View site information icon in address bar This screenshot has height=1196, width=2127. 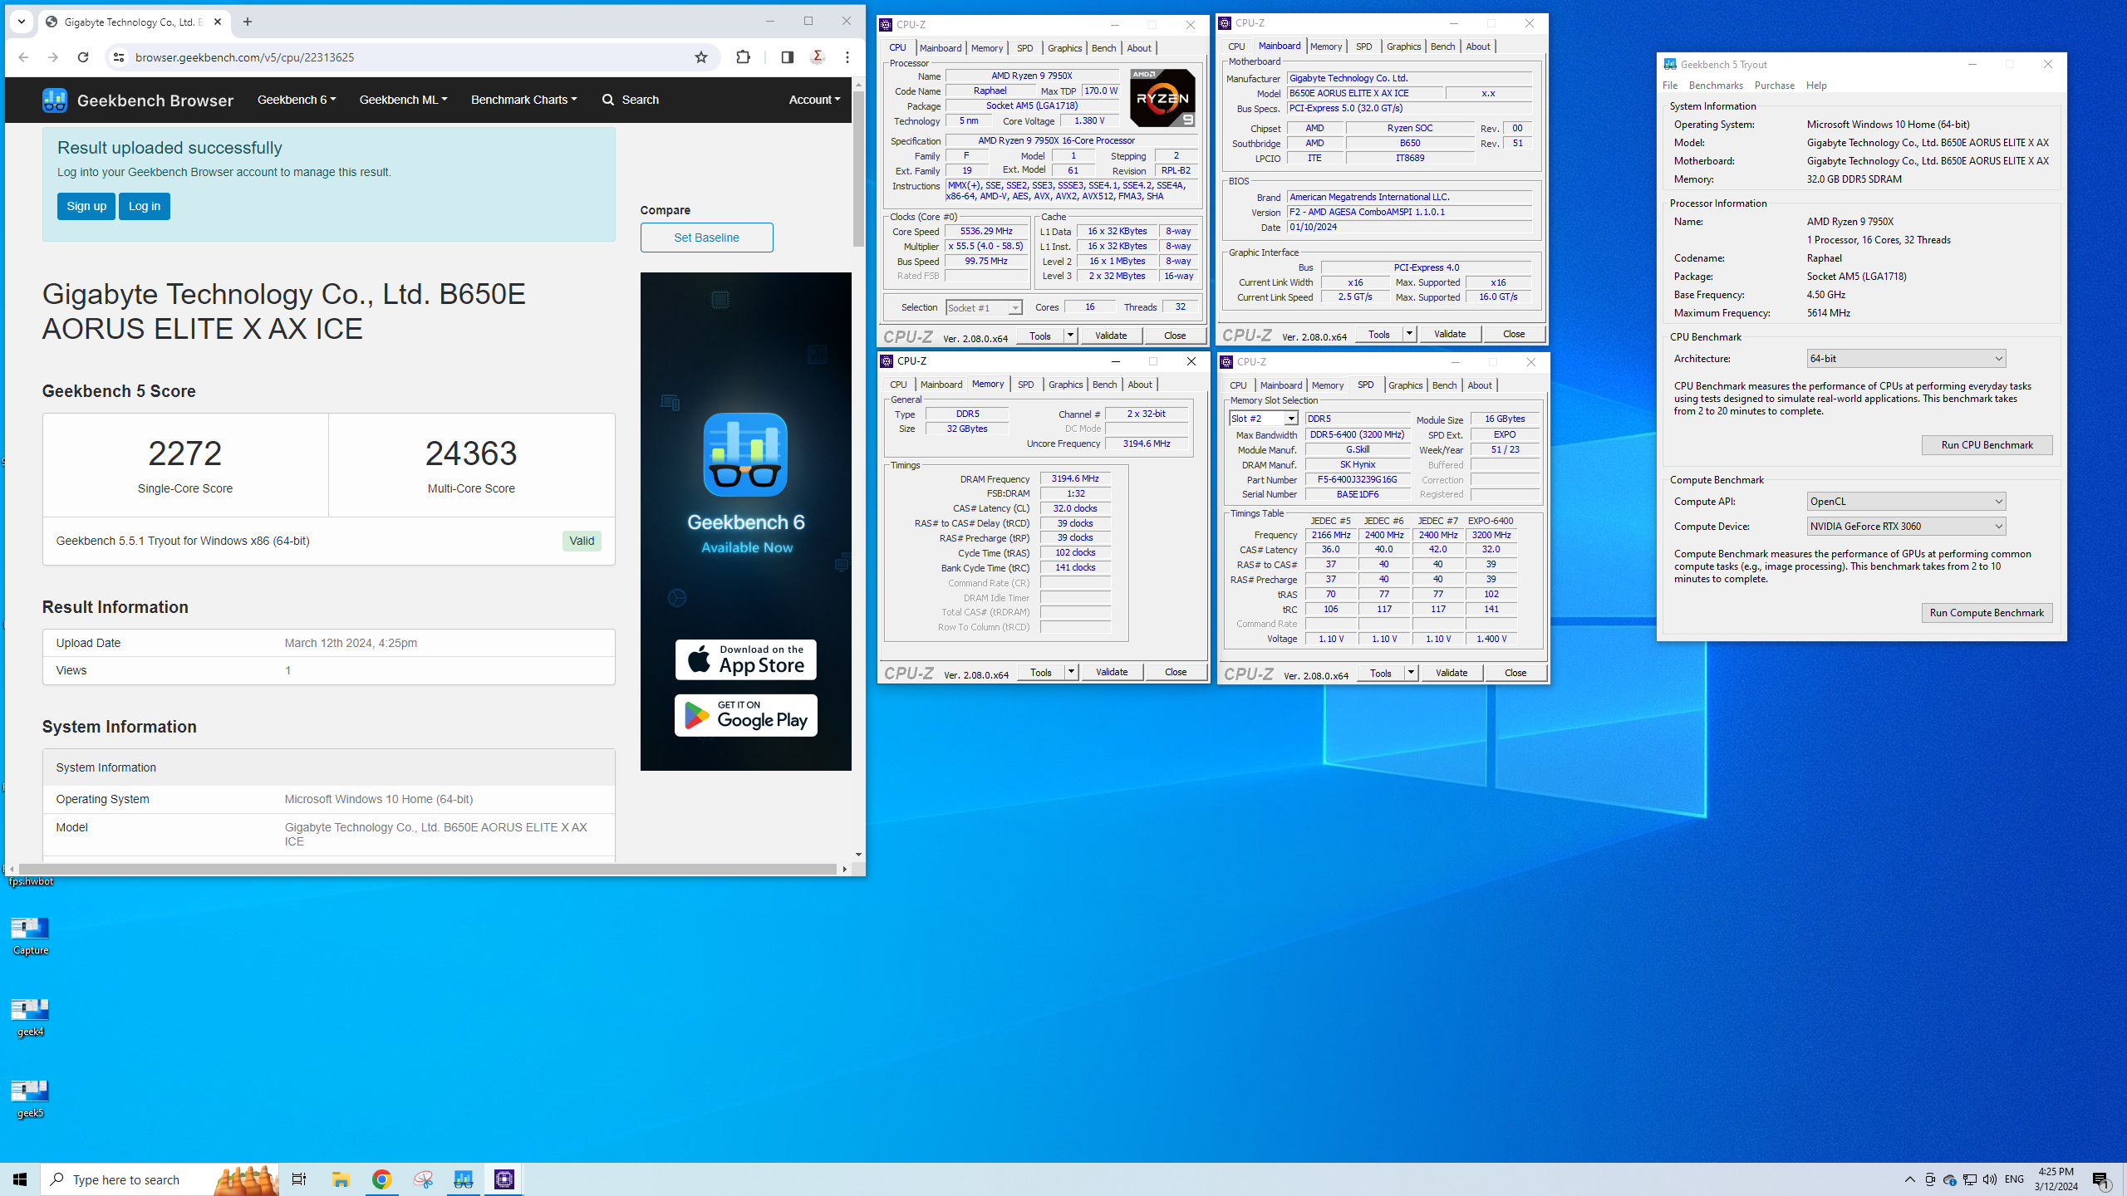click(x=119, y=57)
